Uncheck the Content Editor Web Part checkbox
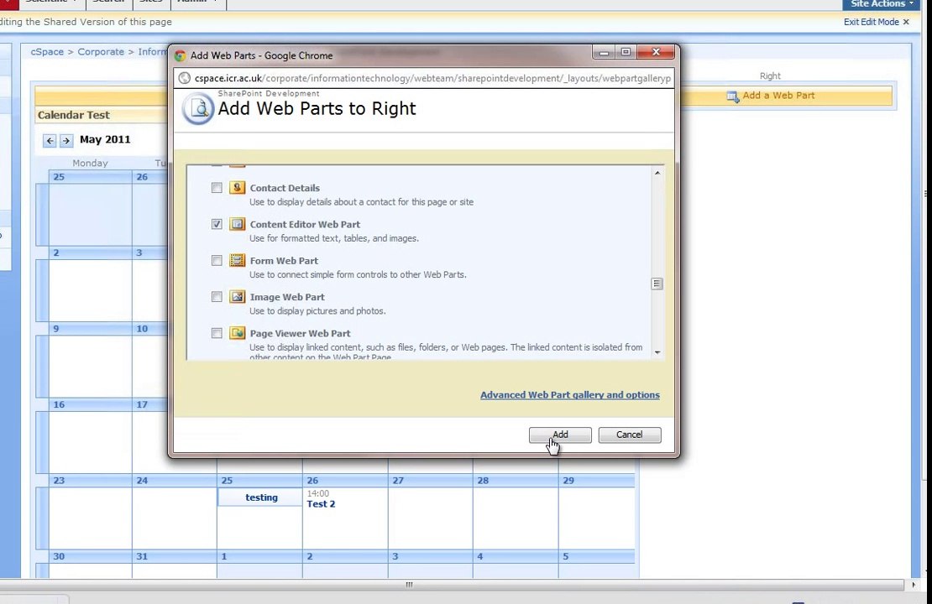Screen dimensions: 932x604 tap(217, 224)
